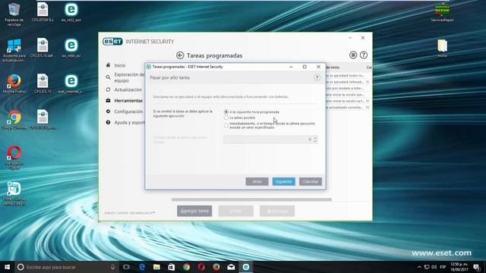
Task: Open the Windows Start menu
Action: click(x=7, y=267)
